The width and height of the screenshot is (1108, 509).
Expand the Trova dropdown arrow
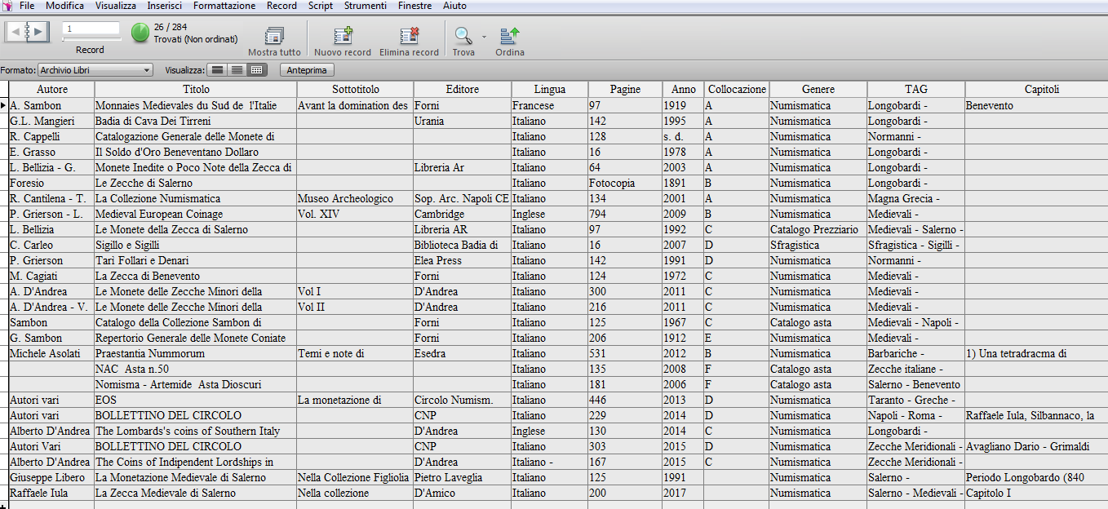484,37
